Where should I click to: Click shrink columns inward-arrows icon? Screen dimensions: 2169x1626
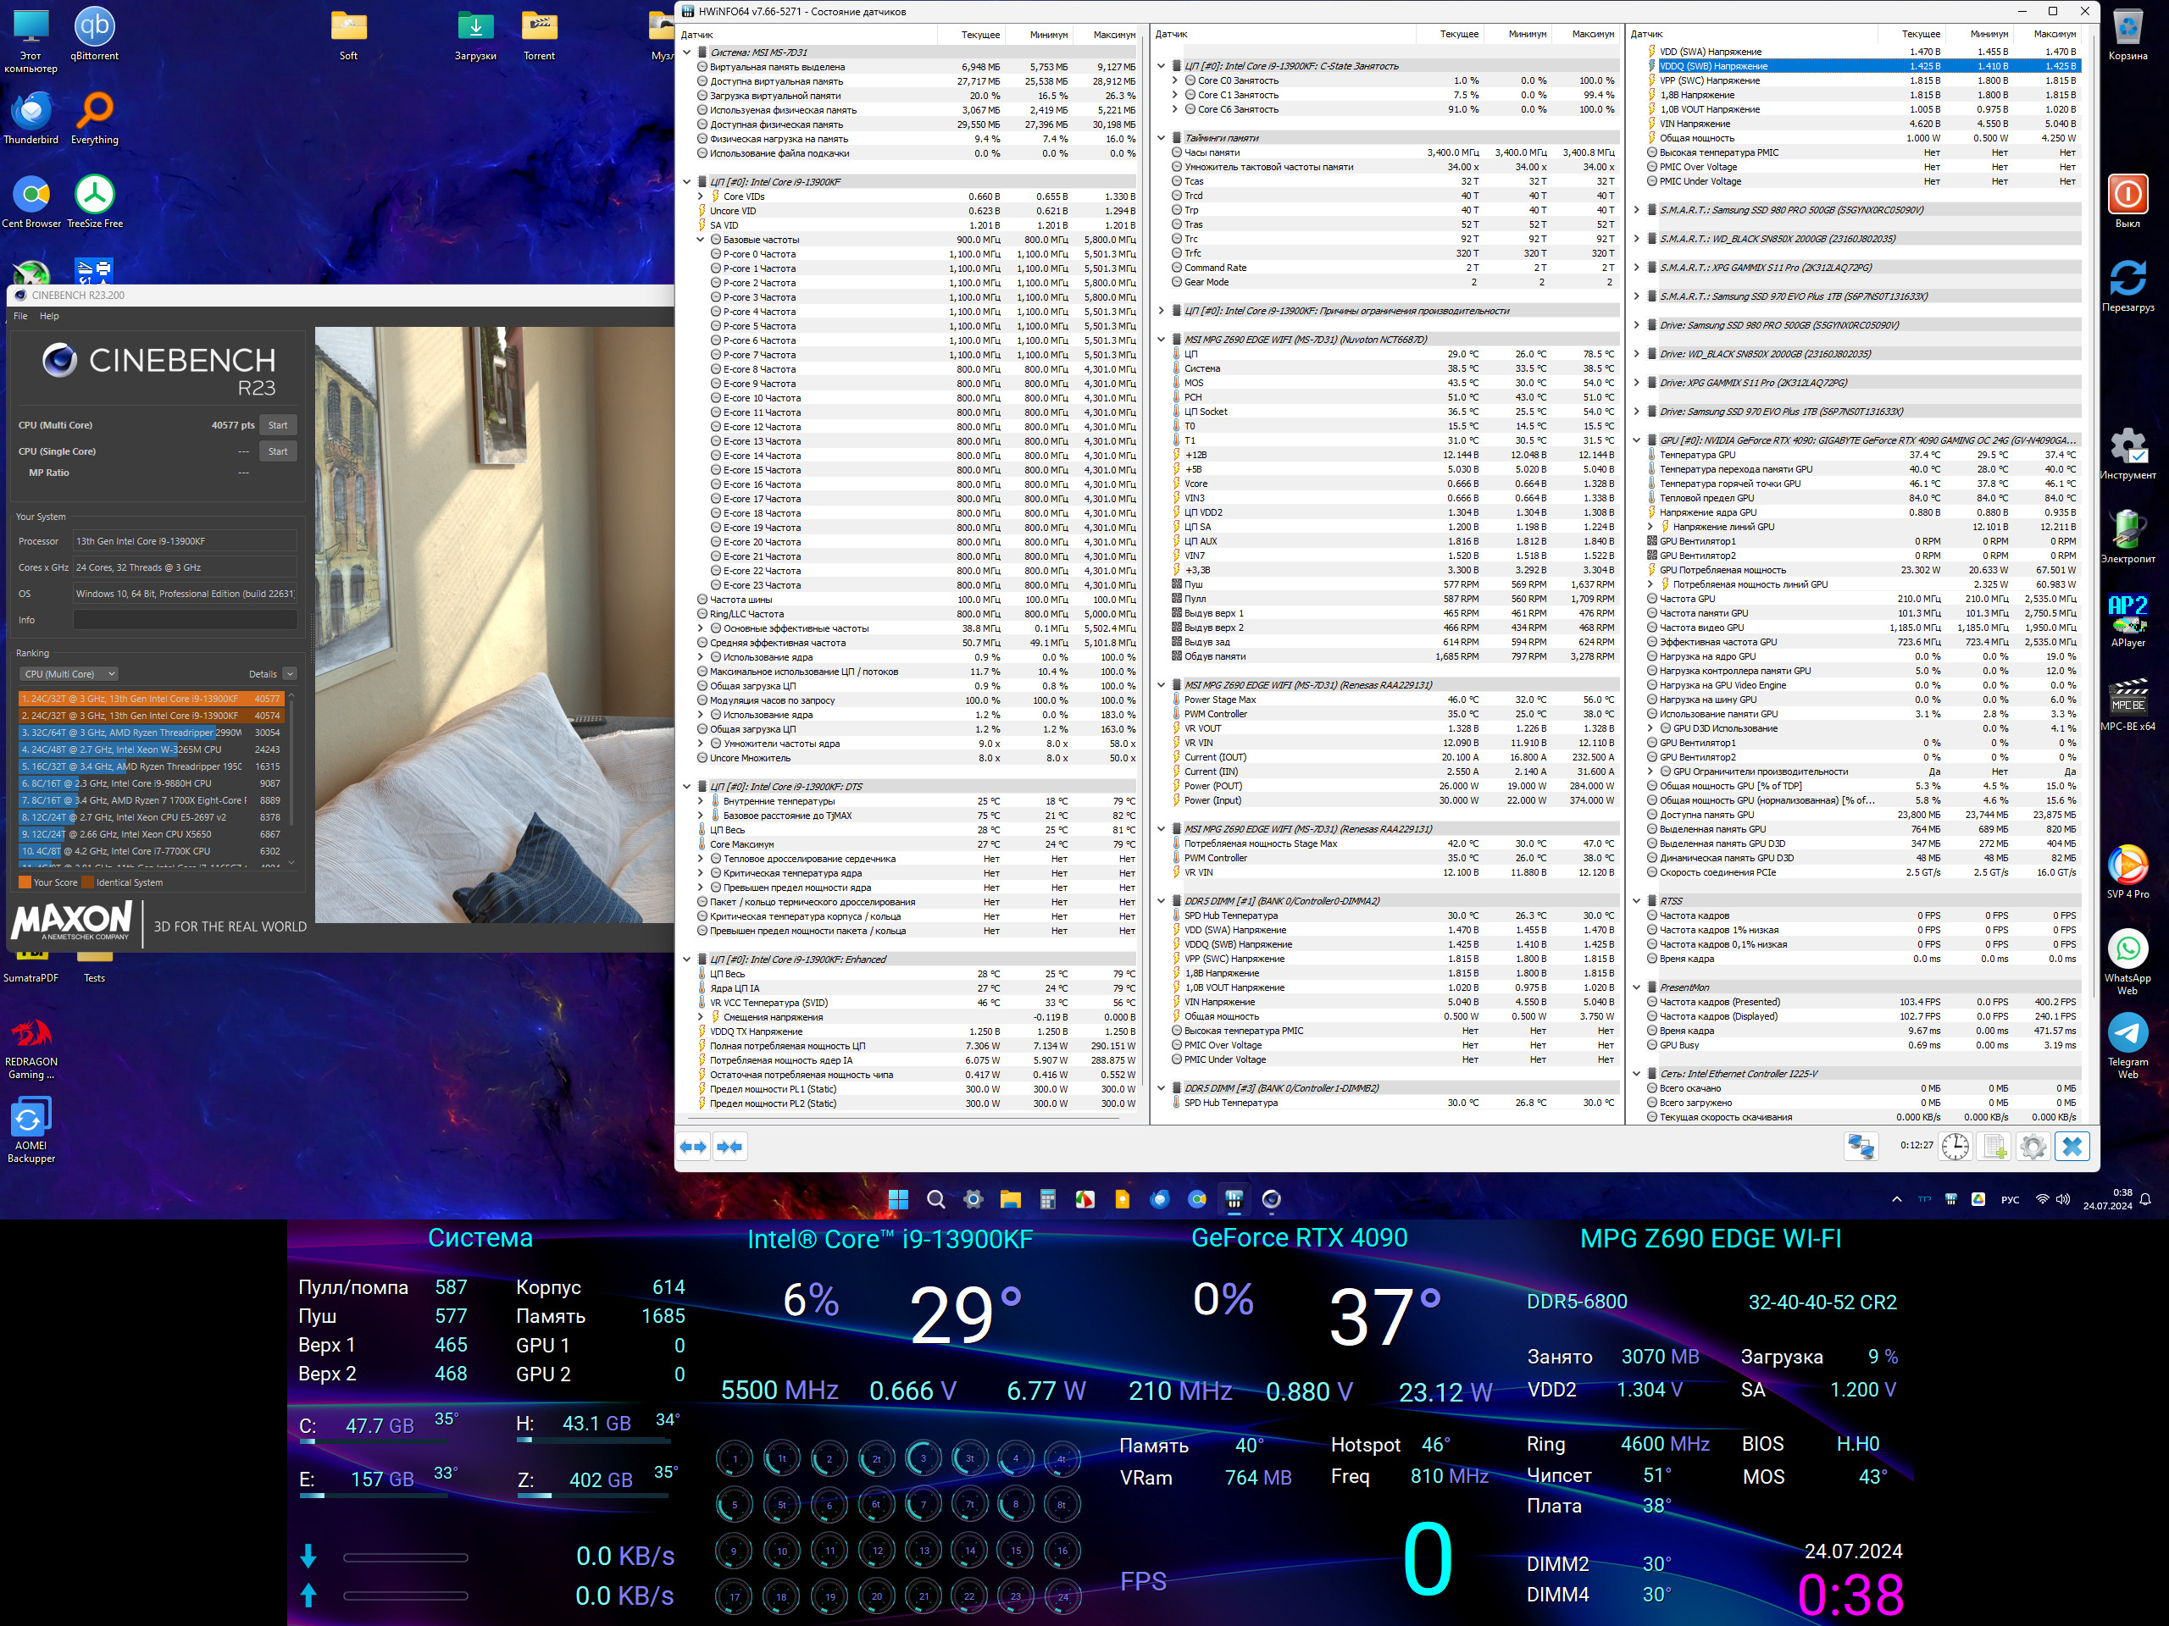pos(729,1147)
